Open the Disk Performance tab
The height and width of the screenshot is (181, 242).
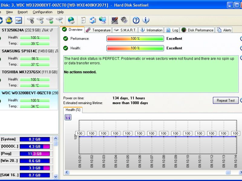pyautogui.click(x=197, y=30)
